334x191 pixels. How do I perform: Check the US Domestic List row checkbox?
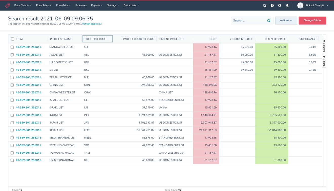pos(12,62)
